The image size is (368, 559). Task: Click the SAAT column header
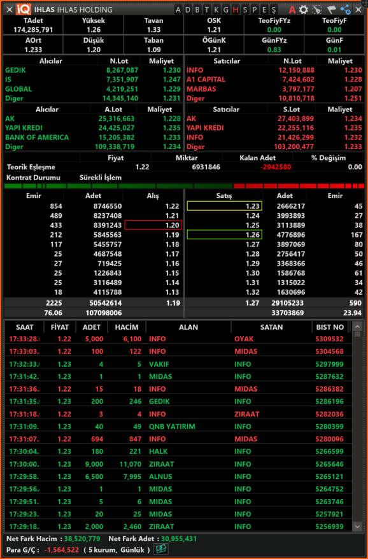pos(25,327)
